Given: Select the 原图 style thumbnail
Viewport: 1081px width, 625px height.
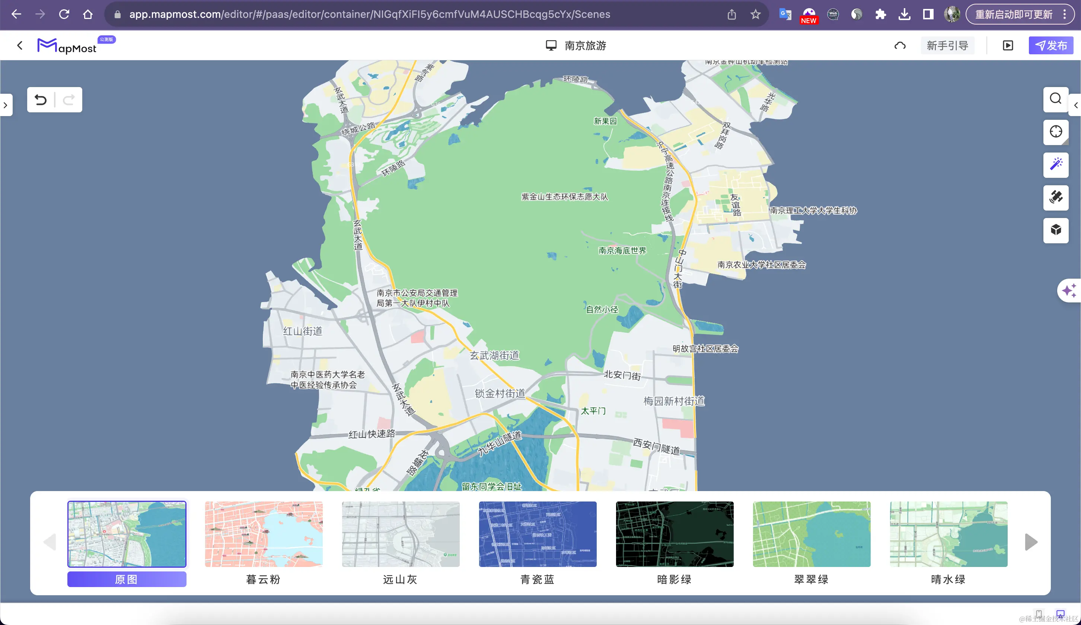Looking at the screenshot, I should pyautogui.click(x=127, y=534).
